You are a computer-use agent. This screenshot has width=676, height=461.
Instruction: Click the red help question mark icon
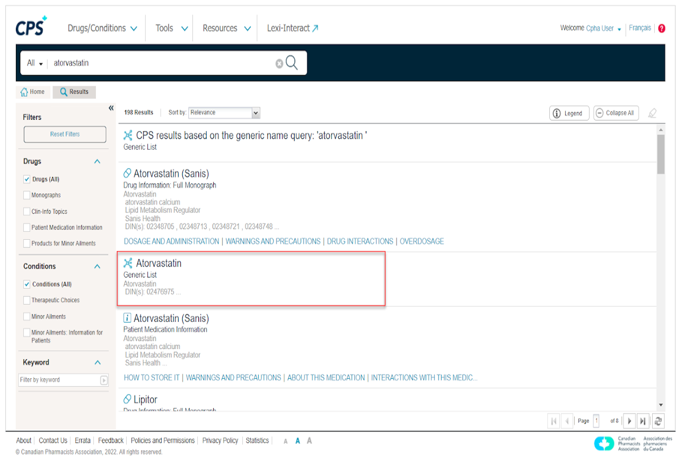[661, 29]
